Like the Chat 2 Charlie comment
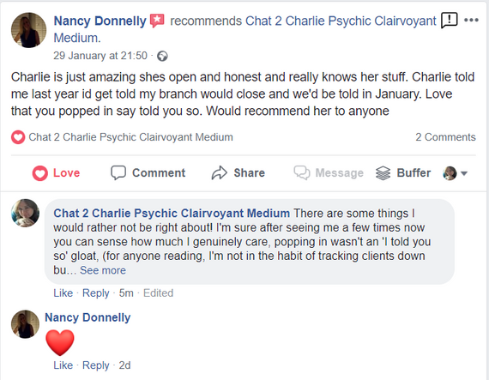This screenshot has width=489, height=380. [63, 293]
